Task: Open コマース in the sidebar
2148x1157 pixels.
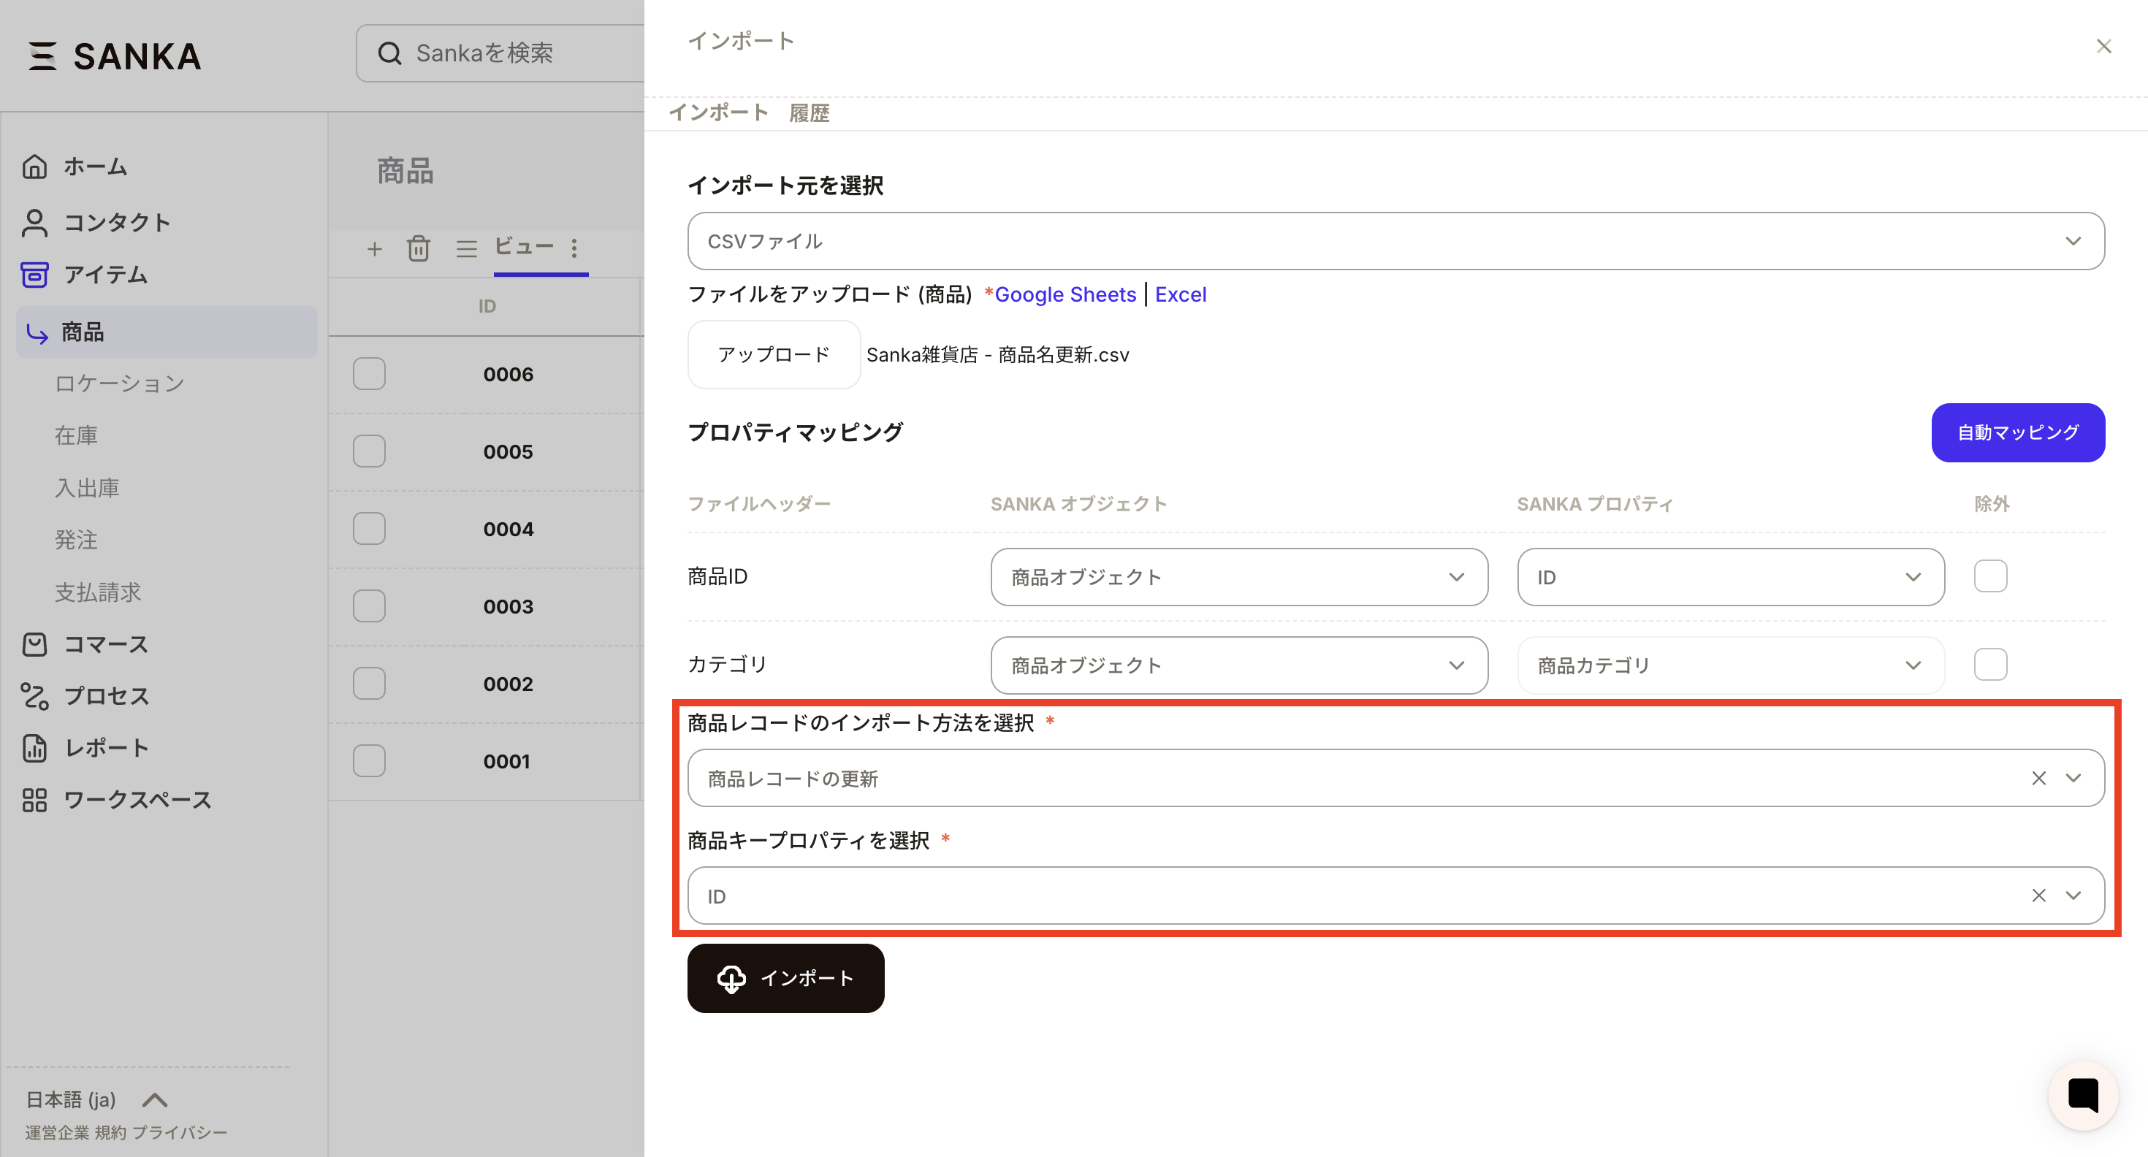Action: 106,644
